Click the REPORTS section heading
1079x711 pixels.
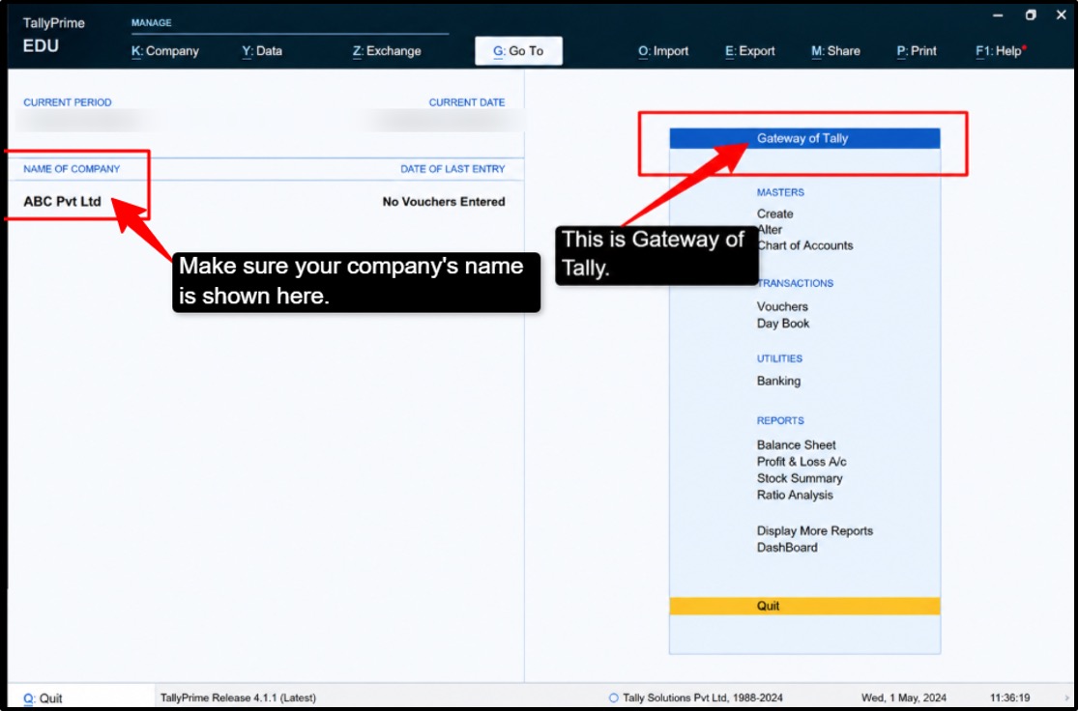(780, 421)
